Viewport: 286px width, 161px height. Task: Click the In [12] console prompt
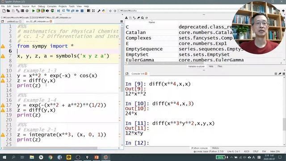pyautogui.click(x=137, y=143)
